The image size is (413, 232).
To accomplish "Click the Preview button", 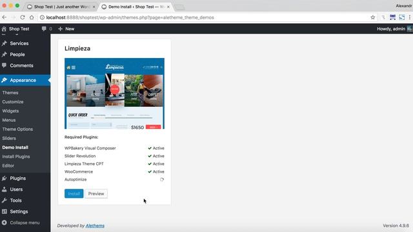I will 96,193.
